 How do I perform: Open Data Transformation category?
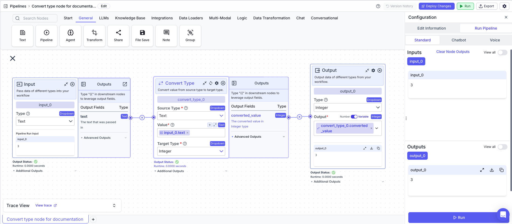pyautogui.click(x=271, y=18)
